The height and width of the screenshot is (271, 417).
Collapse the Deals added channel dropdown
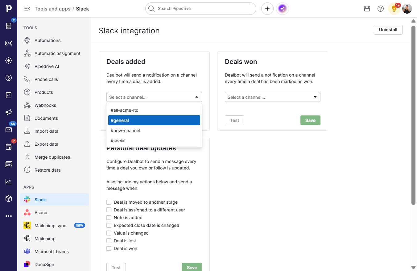[154, 97]
